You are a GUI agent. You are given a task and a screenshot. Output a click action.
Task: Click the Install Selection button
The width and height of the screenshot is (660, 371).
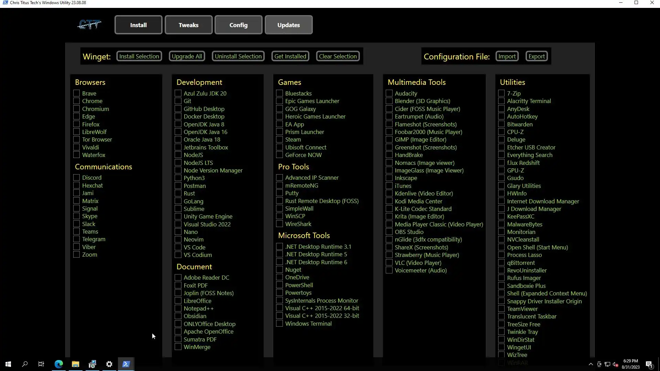139,56
